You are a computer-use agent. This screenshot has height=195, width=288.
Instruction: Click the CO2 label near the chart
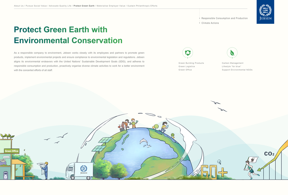pos(269,154)
